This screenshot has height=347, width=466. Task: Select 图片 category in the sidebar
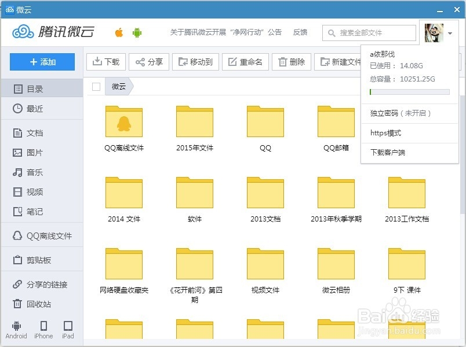pyautogui.click(x=42, y=153)
